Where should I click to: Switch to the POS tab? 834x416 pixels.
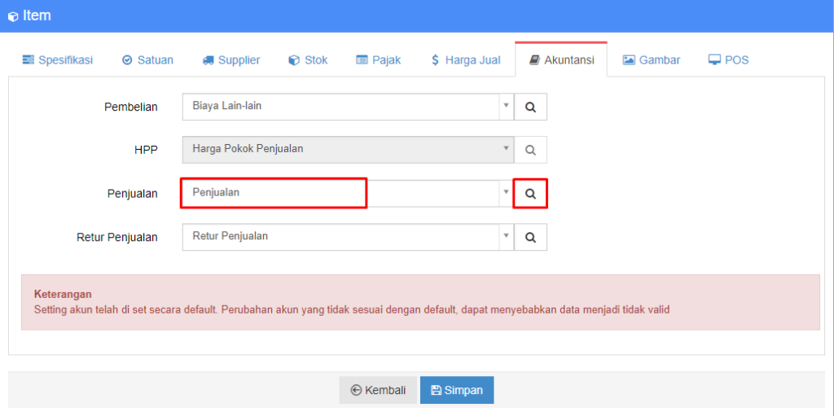click(x=728, y=59)
